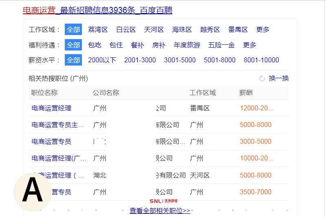Click the 3500-7000 salary value

[256, 192]
